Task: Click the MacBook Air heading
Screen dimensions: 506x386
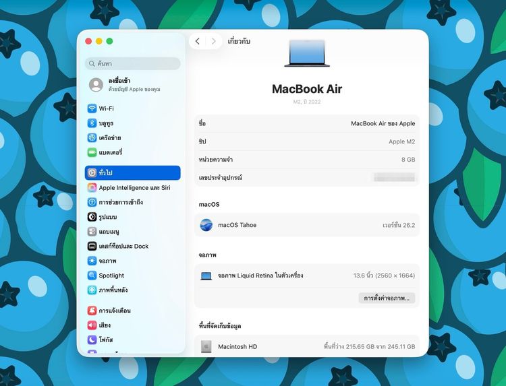Action: pos(307,89)
